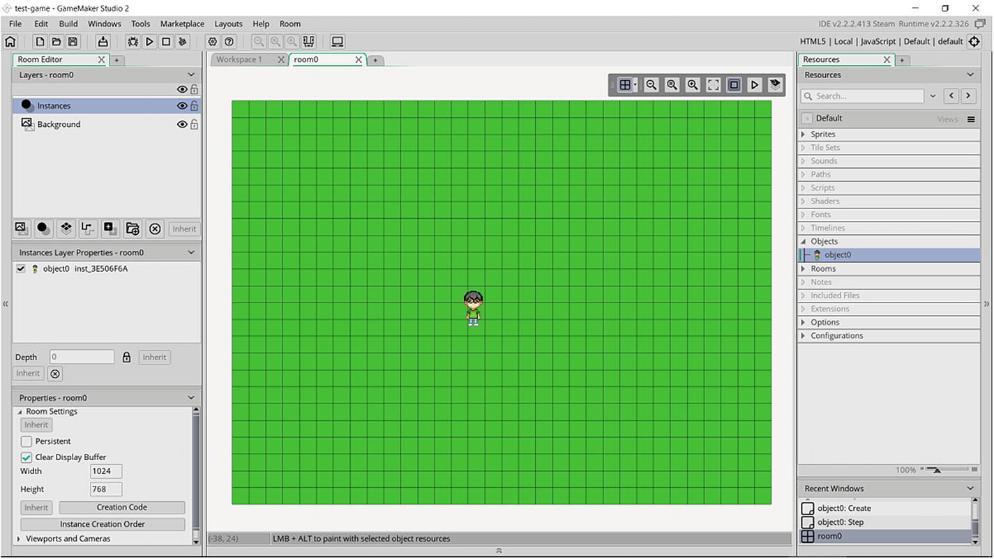Viewport: 994px width, 559px height.
Task: Clean the build with the broom icon
Action: (x=183, y=42)
